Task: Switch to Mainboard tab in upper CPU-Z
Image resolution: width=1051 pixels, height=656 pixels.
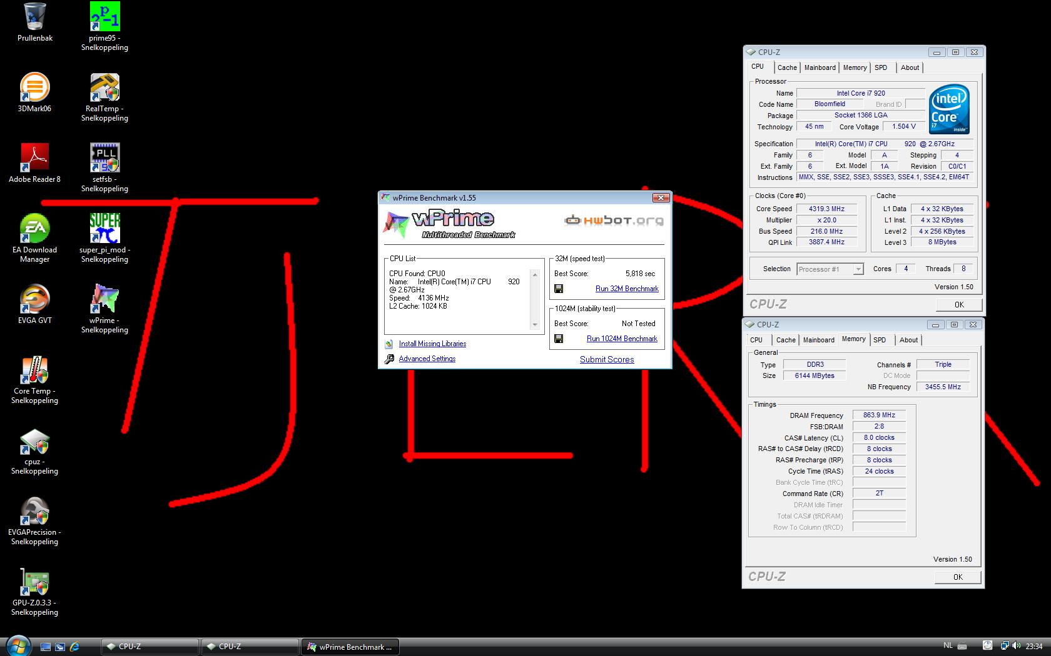Action: coord(820,67)
